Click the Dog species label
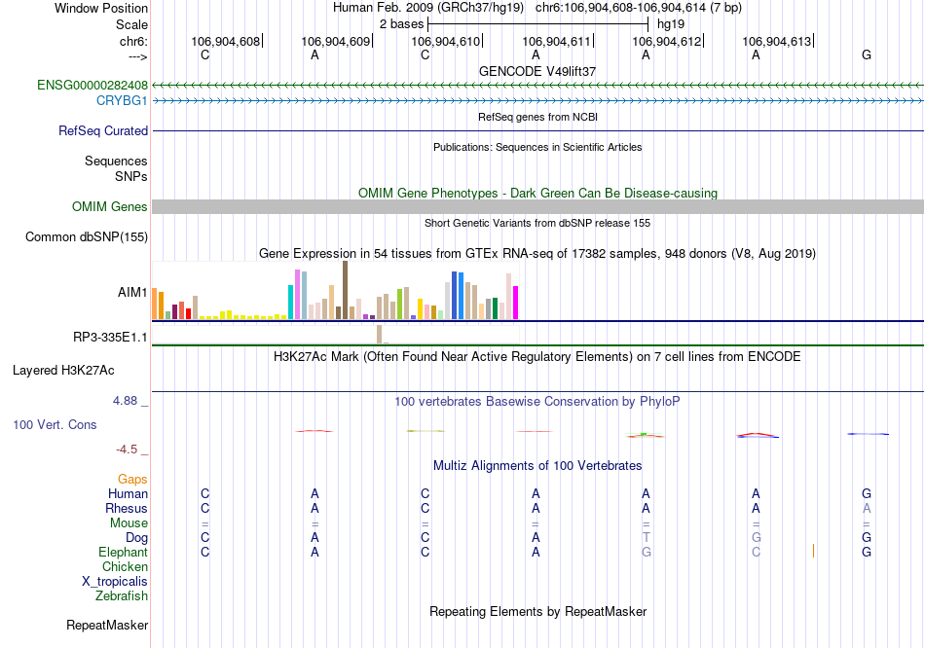The image size is (925, 648). coord(136,538)
